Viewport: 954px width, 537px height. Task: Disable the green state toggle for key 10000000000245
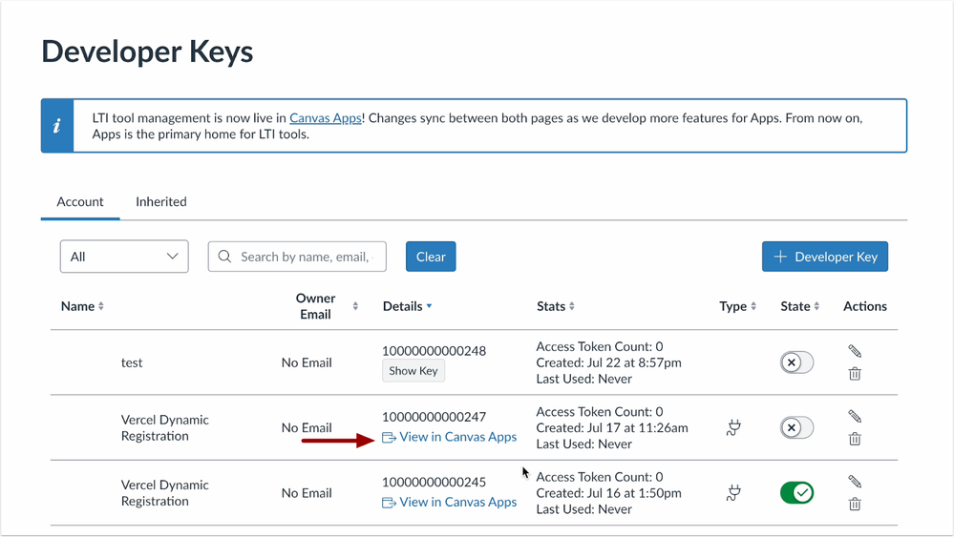(796, 493)
